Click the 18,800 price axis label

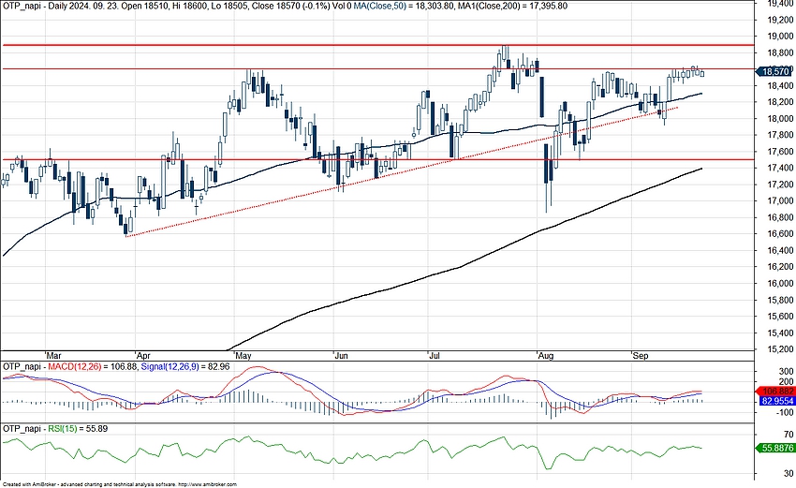click(x=781, y=52)
